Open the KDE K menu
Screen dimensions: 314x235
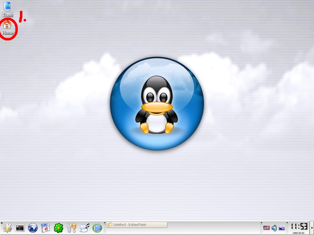(7, 228)
